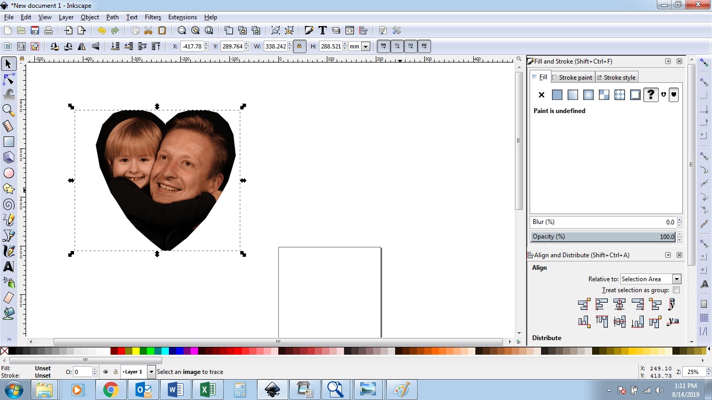Screen dimensions: 712x400
Task: Click an align left edges button
Action: [x=601, y=304]
